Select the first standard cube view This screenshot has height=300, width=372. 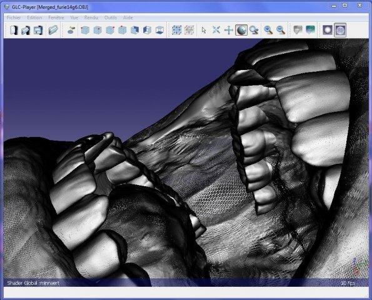(85, 30)
